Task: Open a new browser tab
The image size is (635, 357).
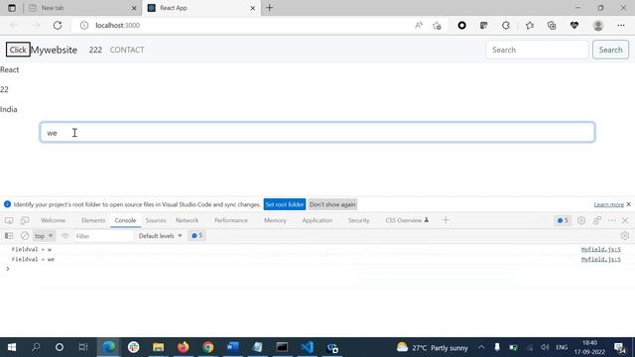Action: point(269,8)
